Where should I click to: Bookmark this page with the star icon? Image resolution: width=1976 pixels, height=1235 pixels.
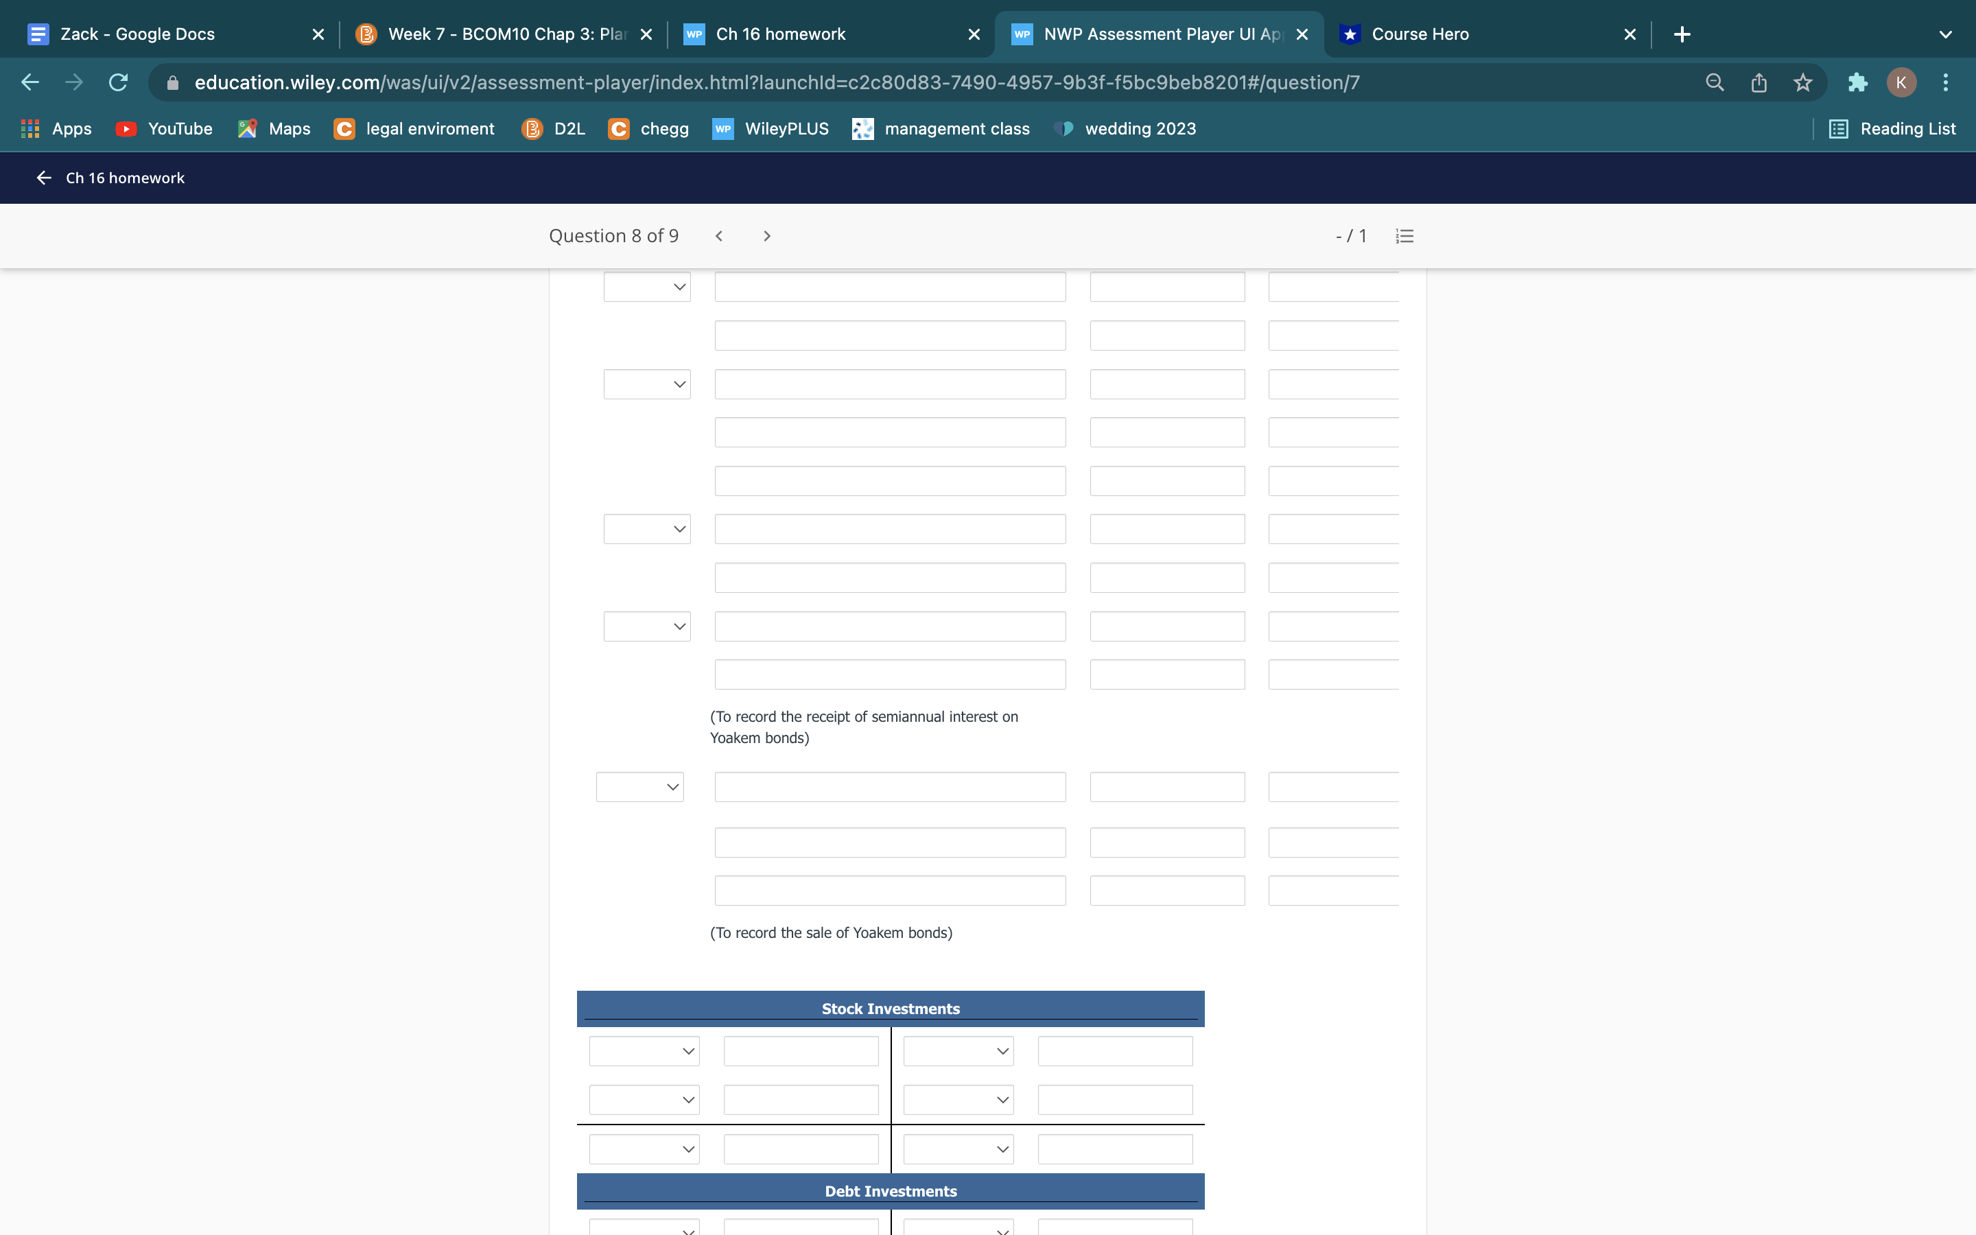(x=1803, y=82)
